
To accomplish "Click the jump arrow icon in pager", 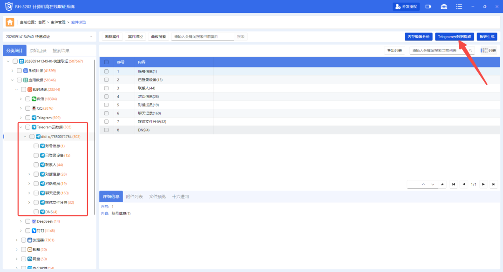I will (442, 184).
